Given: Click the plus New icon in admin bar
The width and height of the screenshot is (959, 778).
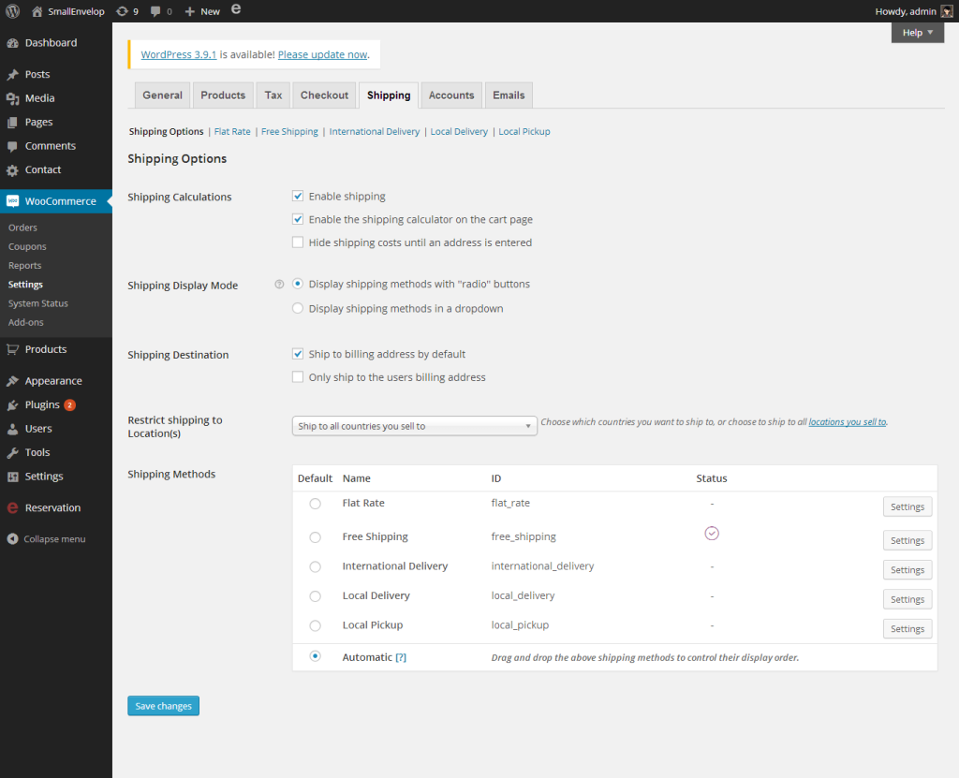Looking at the screenshot, I should 189,11.
